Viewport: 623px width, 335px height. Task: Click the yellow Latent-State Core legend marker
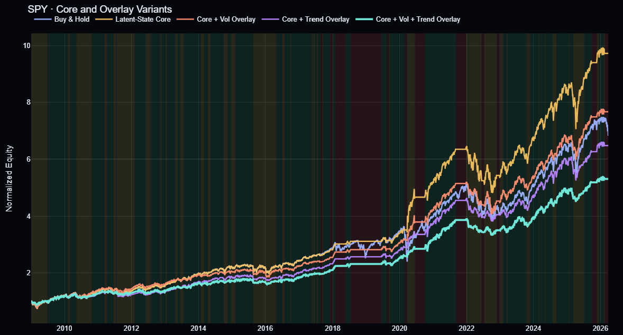point(104,20)
